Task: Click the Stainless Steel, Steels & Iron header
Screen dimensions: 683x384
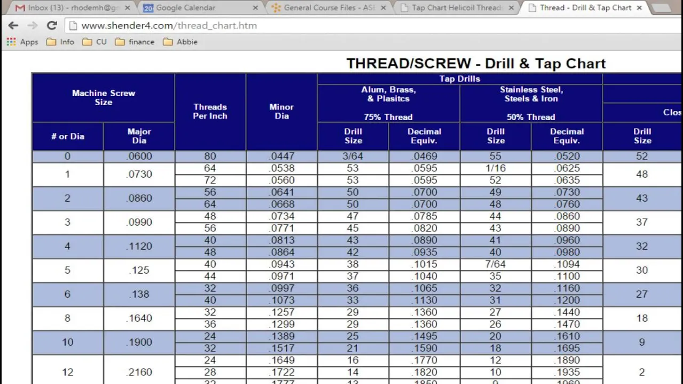Action: click(531, 103)
